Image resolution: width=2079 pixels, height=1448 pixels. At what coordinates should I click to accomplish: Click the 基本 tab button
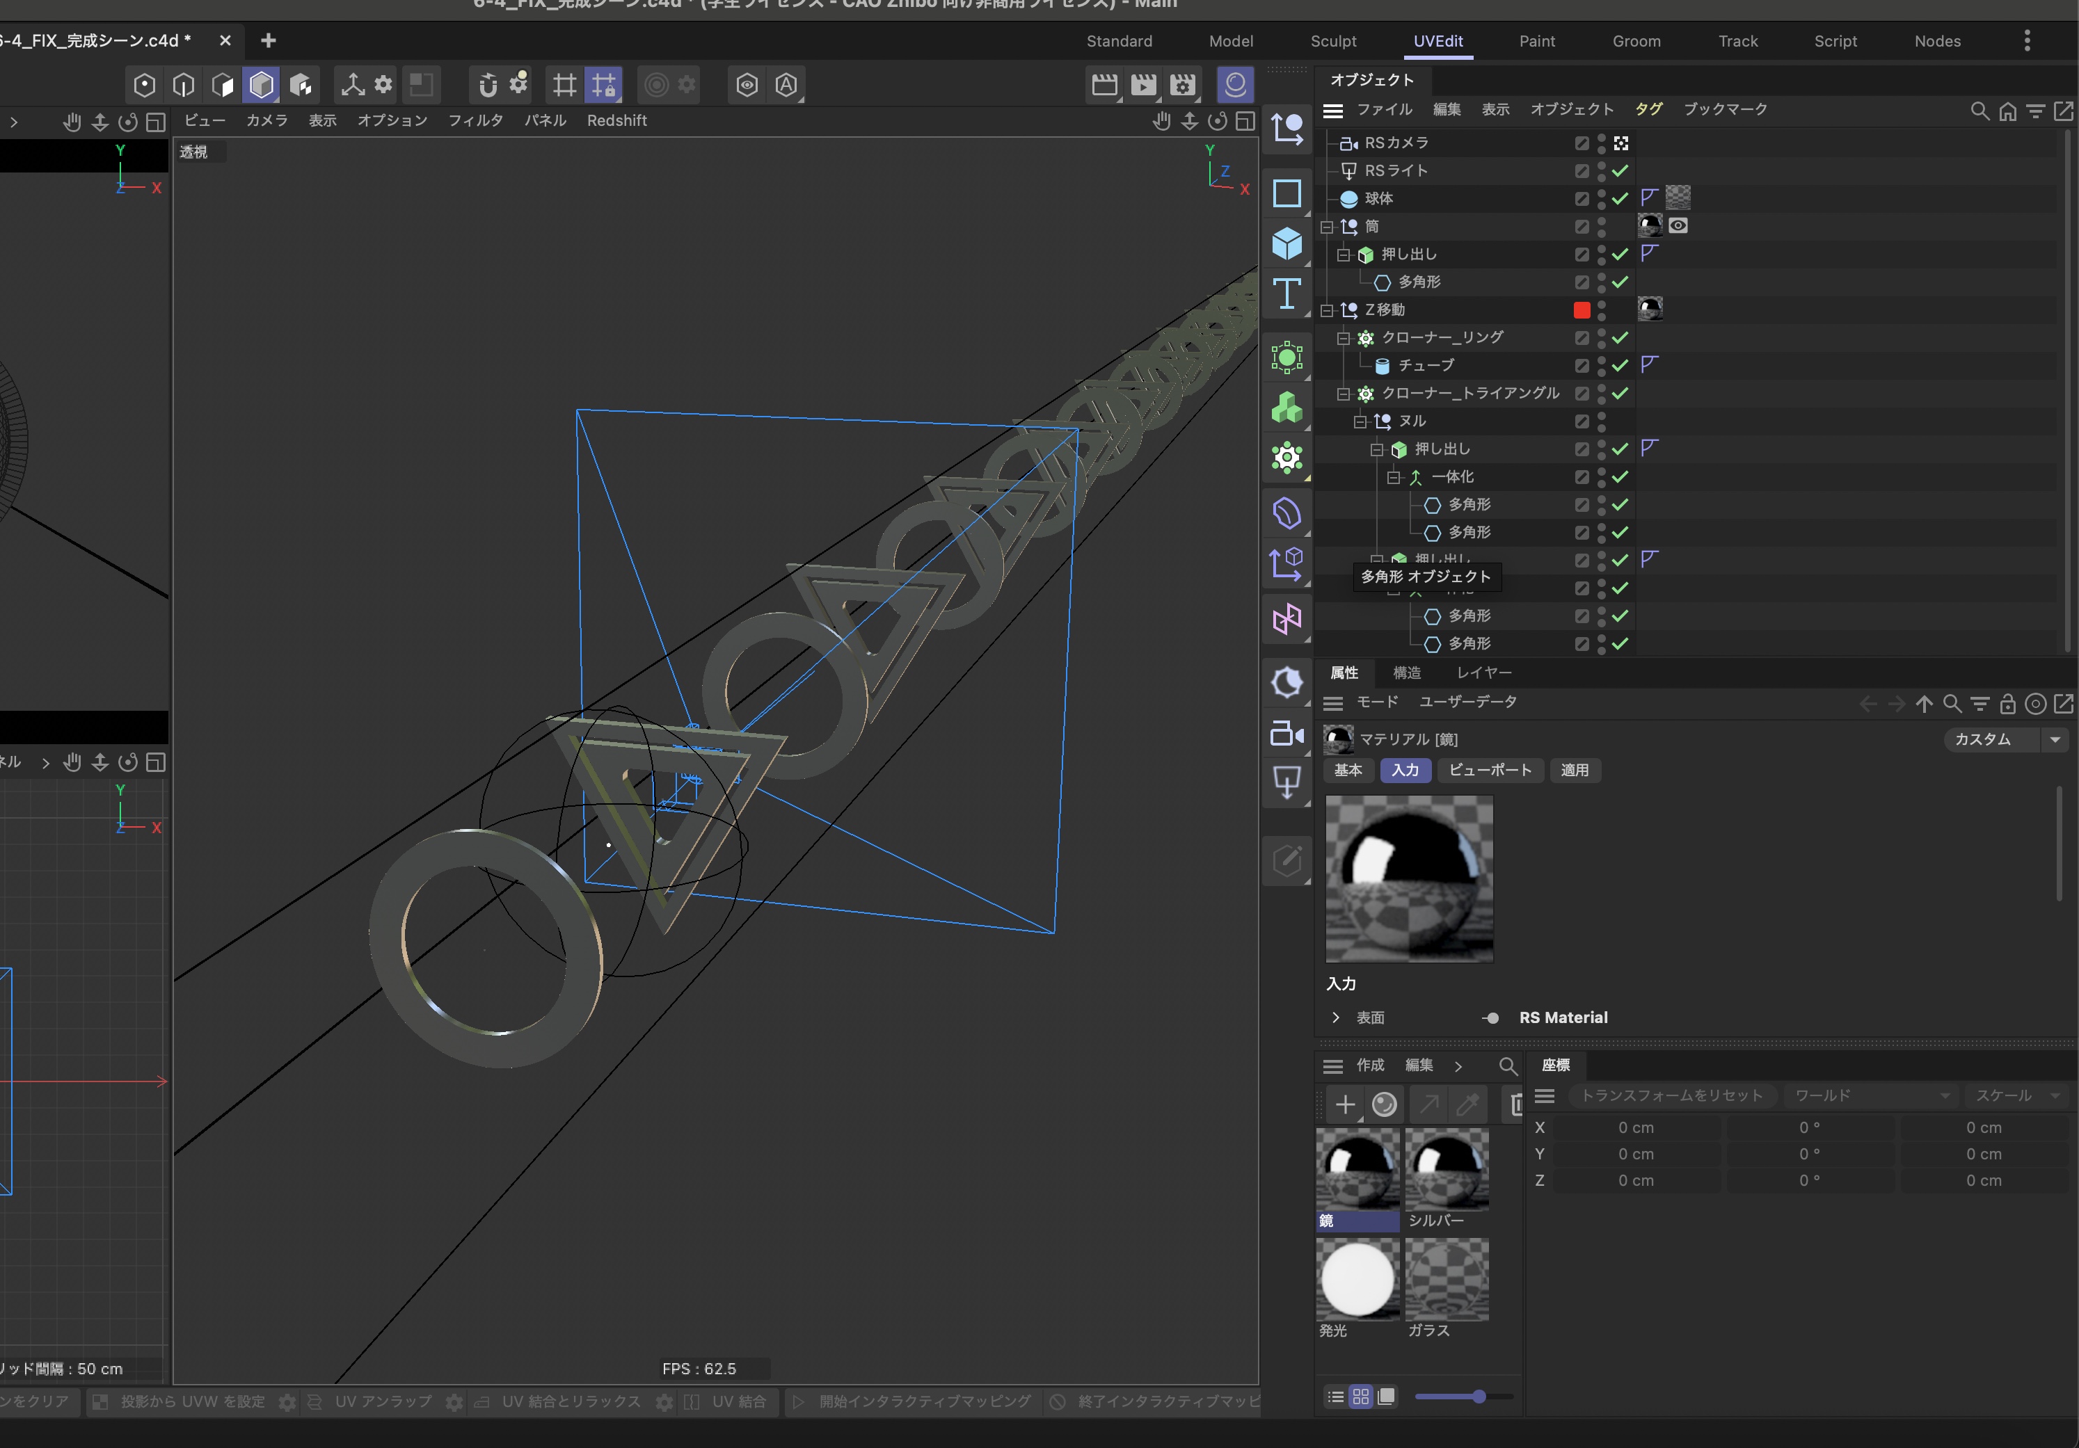click(1347, 769)
